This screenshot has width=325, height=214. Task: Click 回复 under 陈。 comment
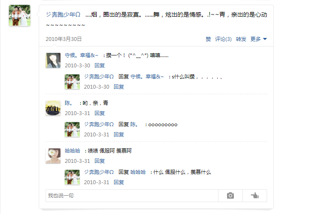tap(100, 113)
